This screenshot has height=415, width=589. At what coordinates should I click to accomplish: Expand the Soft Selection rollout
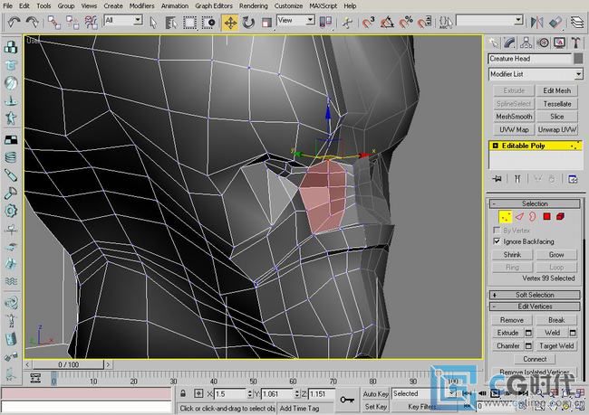point(535,295)
